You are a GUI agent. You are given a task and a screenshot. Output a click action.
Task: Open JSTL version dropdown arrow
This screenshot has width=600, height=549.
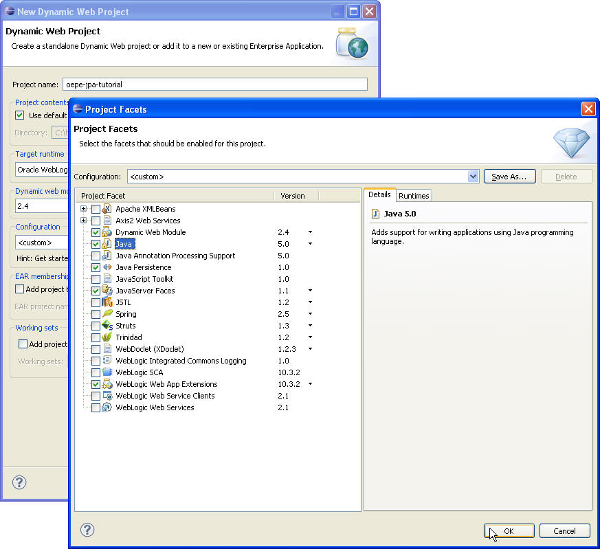pyautogui.click(x=311, y=302)
